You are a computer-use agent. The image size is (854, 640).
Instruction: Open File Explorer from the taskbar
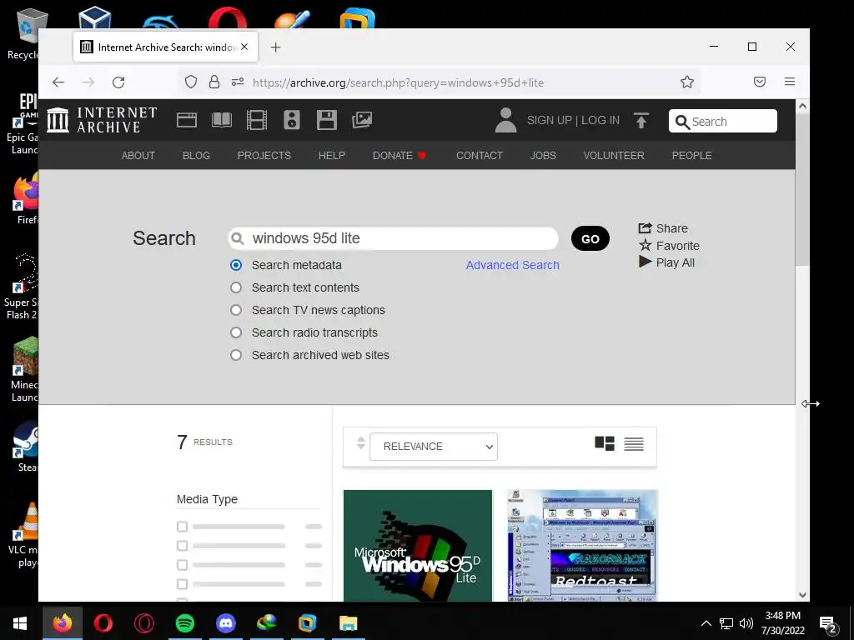(x=348, y=623)
